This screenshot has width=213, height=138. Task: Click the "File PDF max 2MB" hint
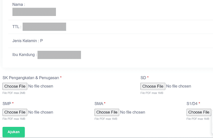click(14, 93)
